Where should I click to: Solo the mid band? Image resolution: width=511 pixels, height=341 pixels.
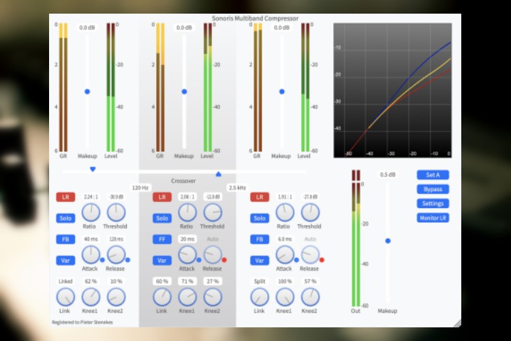click(x=162, y=218)
